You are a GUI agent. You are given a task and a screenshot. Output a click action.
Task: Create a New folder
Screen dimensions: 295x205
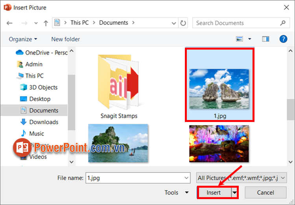[x=65, y=39]
